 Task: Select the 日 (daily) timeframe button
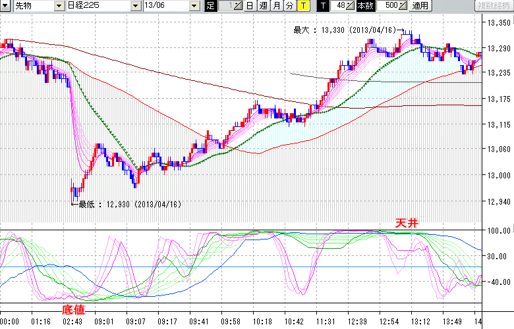click(x=249, y=6)
